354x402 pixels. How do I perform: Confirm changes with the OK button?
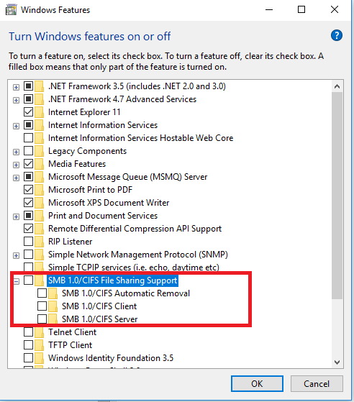257,384
